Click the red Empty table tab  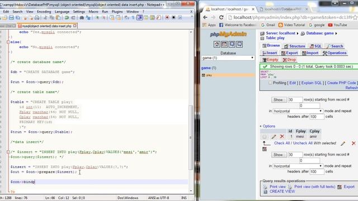pyautogui.click(x=270, y=60)
